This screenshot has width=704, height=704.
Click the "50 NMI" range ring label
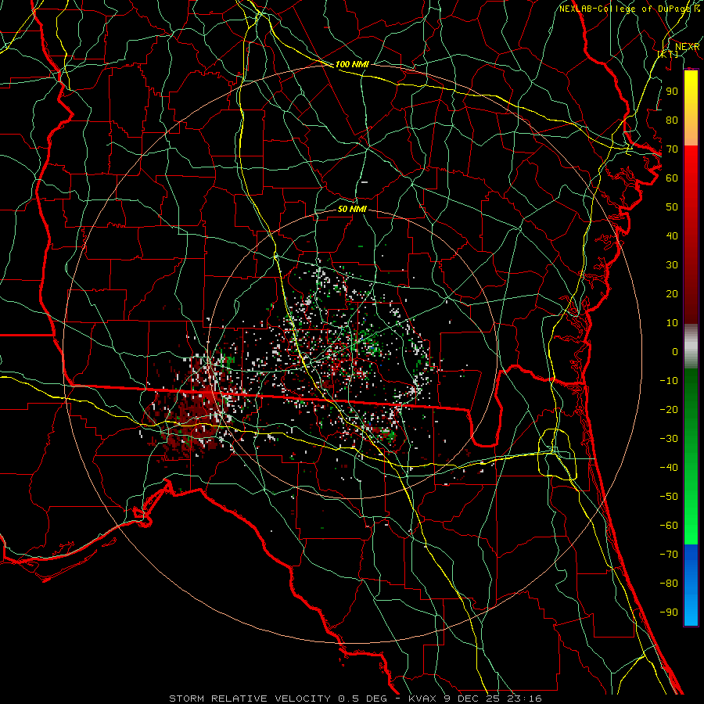(x=352, y=209)
